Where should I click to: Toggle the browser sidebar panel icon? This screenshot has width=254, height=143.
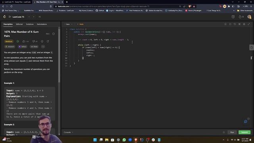tap(233, 6)
